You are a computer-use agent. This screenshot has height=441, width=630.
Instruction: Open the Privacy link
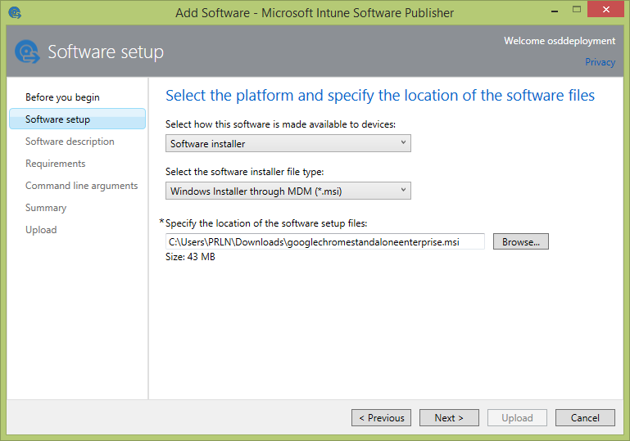[x=600, y=62]
